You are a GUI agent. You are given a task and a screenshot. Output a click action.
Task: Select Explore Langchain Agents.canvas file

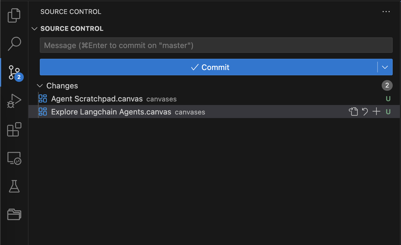click(x=111, y=112)
